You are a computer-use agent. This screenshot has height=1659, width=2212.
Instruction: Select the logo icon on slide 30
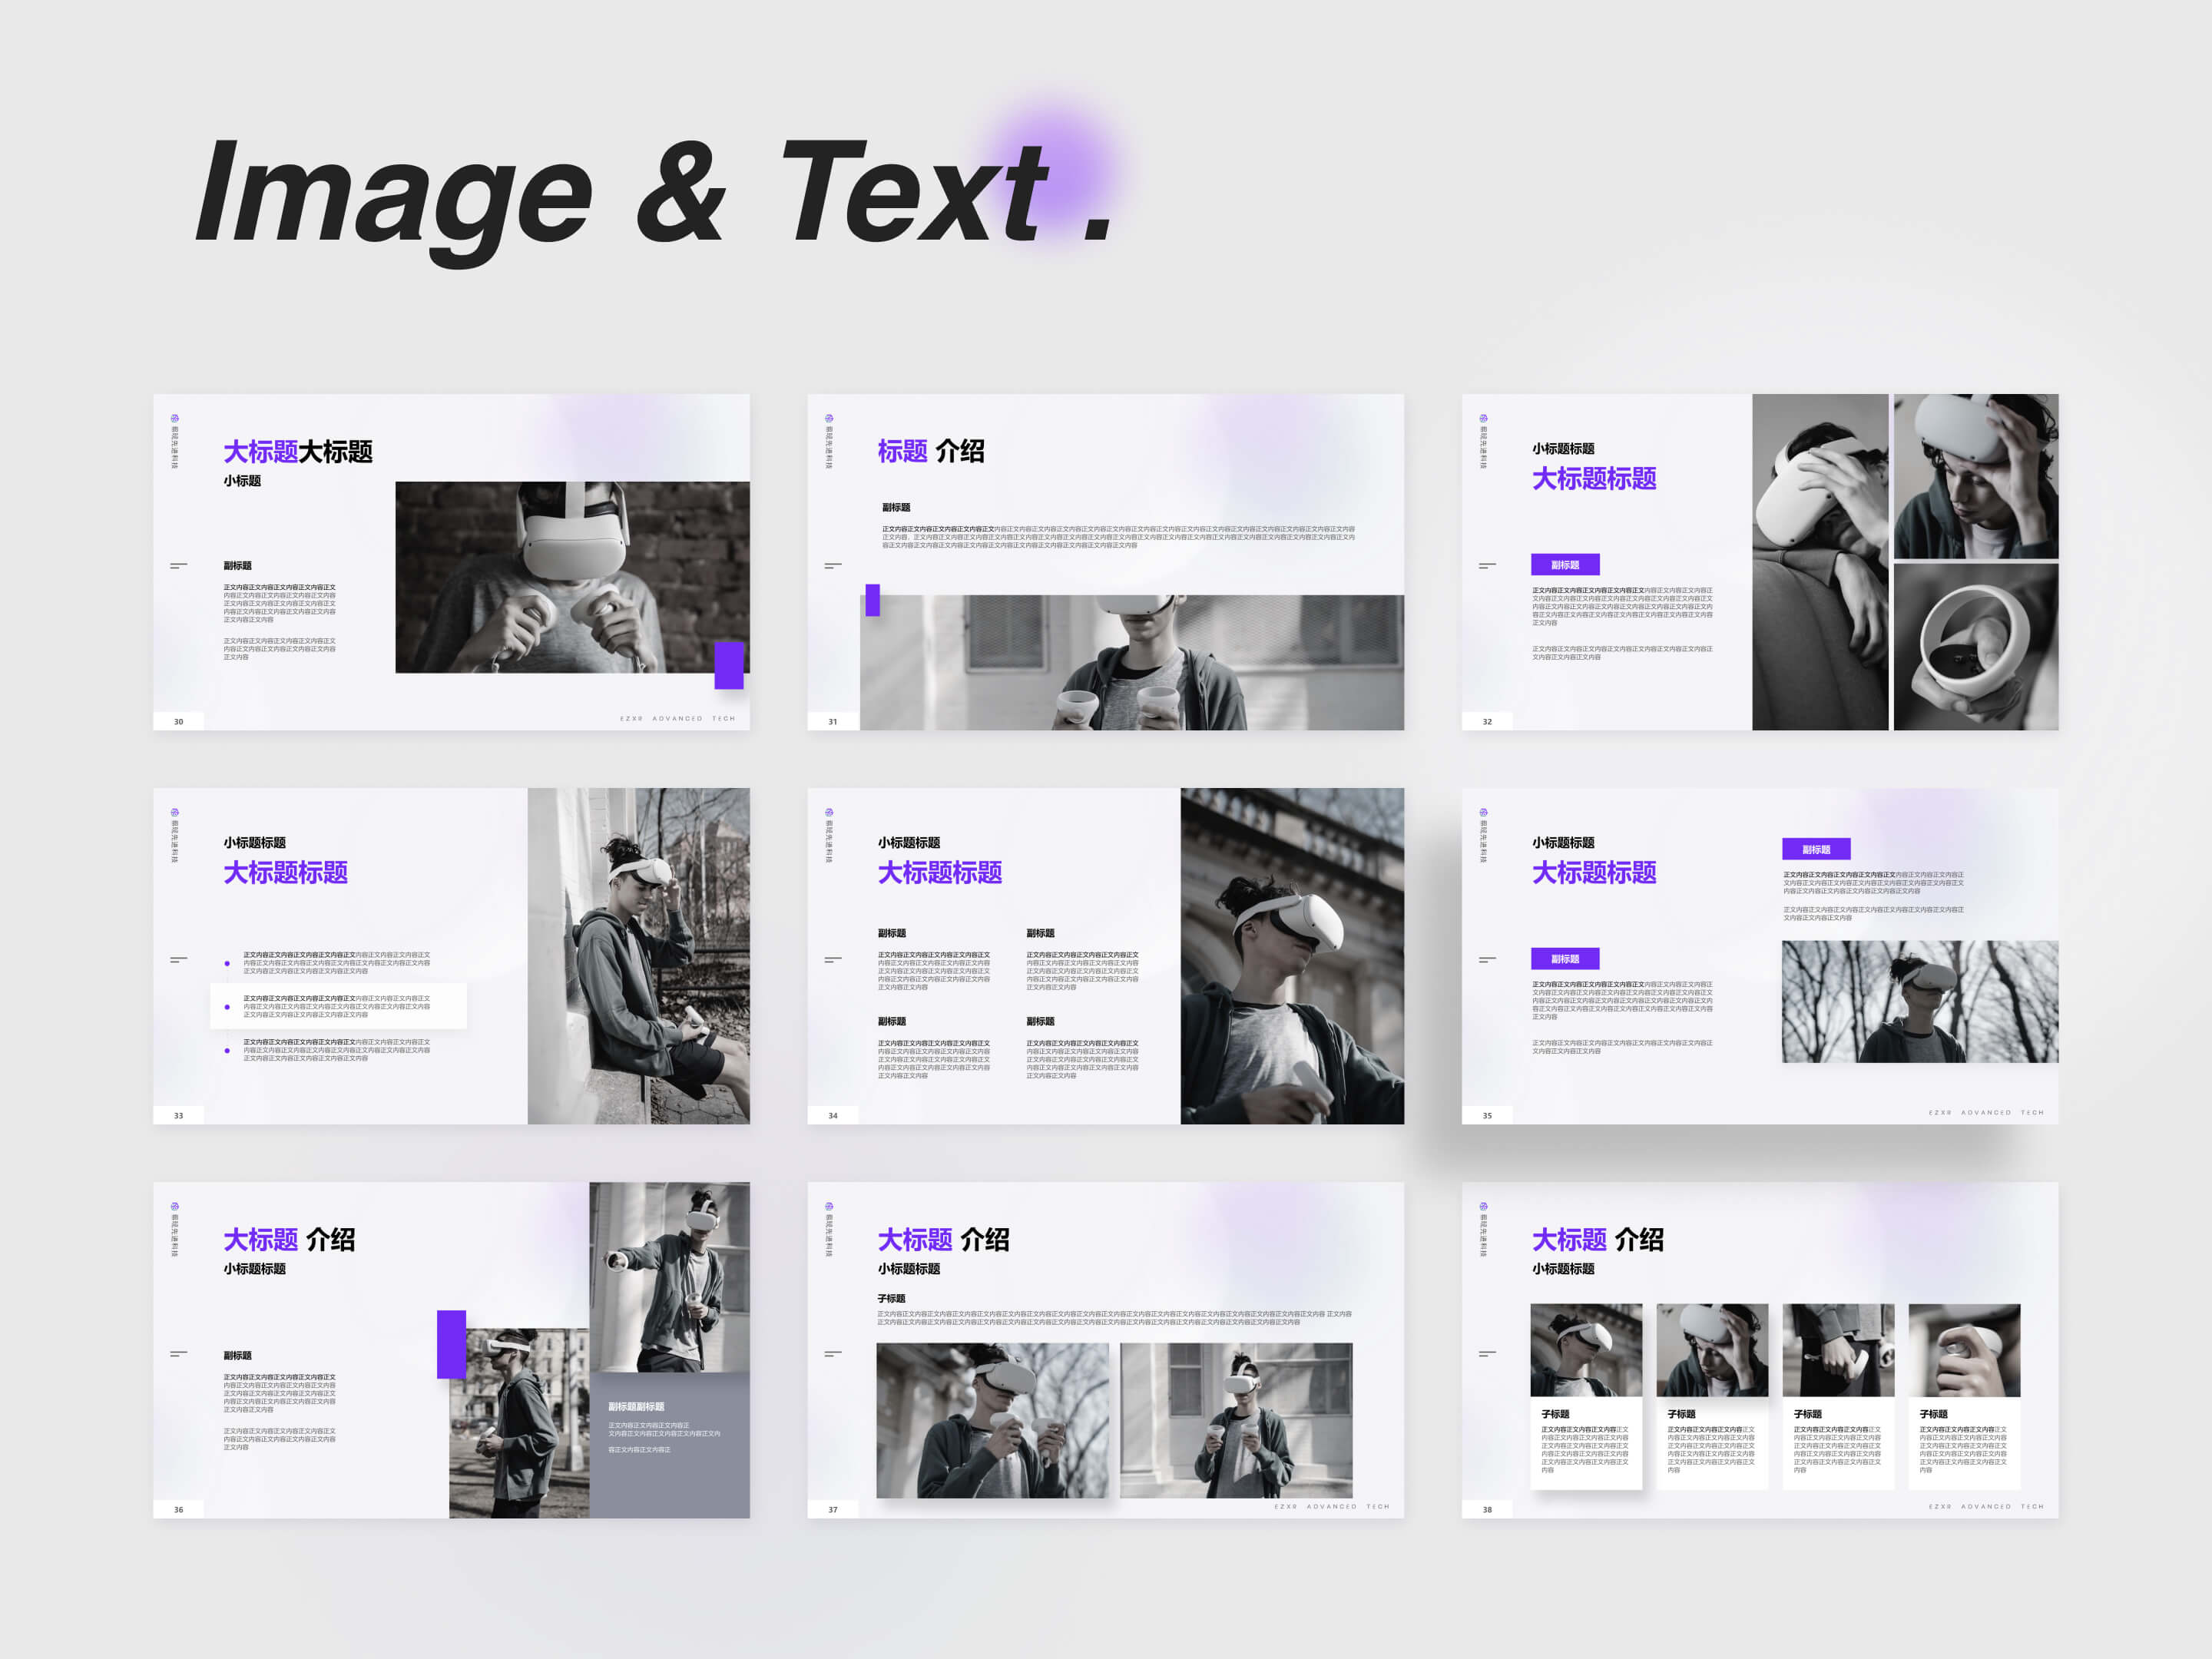(x=175, y=419)
